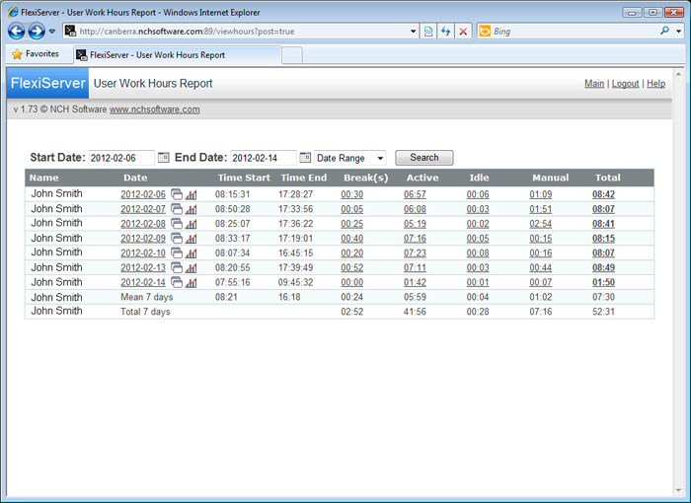Open chart icon for 2012-02-06 row

tap(191, 194)
